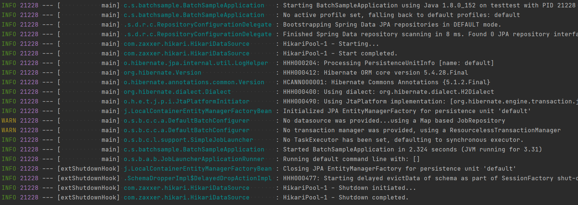Click the o.h.e.t.j.p.i.JtaPlatformInitiator logger name
Viewport: 578px width, 205px height.
point(186,102)
